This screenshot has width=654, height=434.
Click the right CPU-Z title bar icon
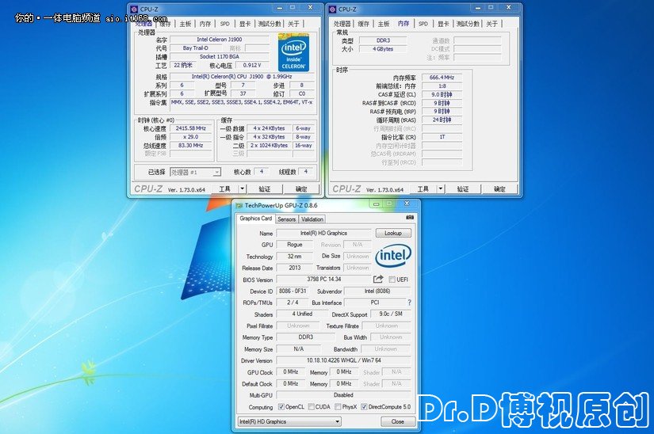[332, 9]
